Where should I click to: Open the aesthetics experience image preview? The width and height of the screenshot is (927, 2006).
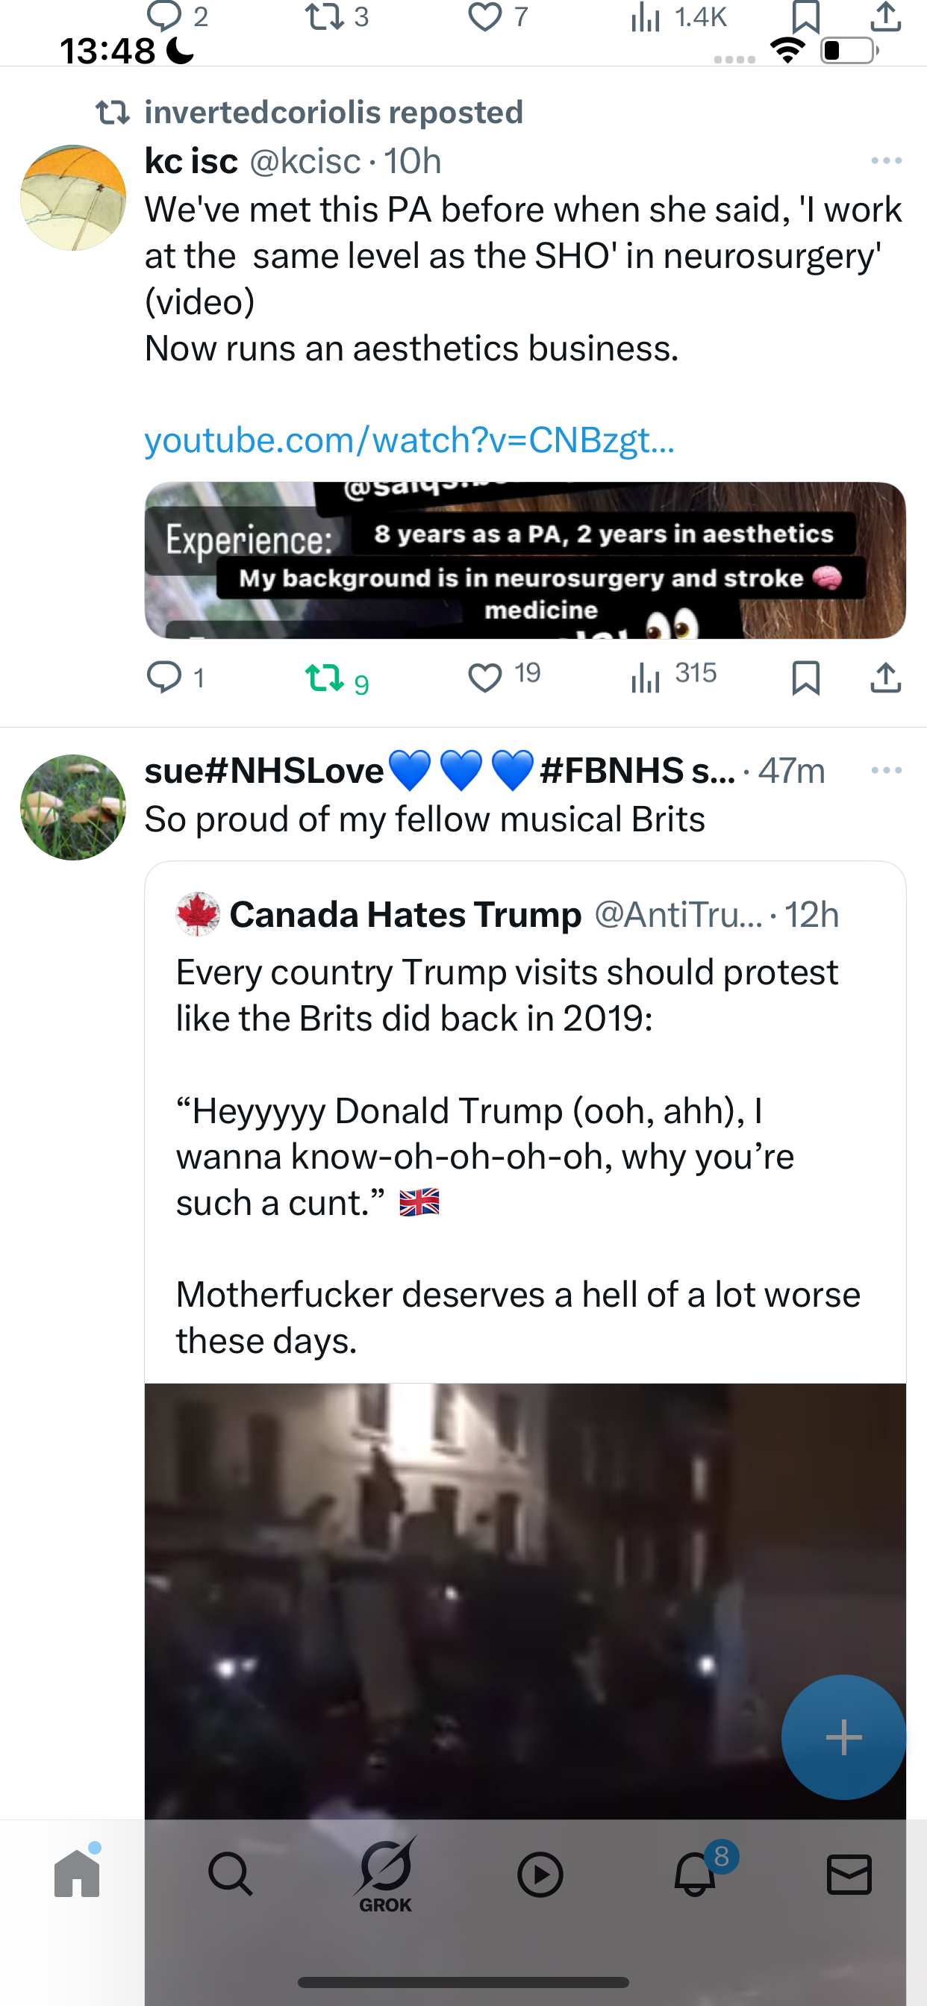[x=525, y=560]
